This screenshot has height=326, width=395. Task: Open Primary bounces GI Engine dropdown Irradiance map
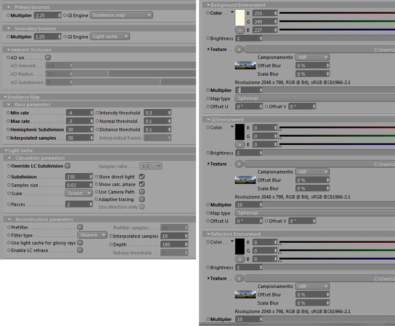pos(122,15)
